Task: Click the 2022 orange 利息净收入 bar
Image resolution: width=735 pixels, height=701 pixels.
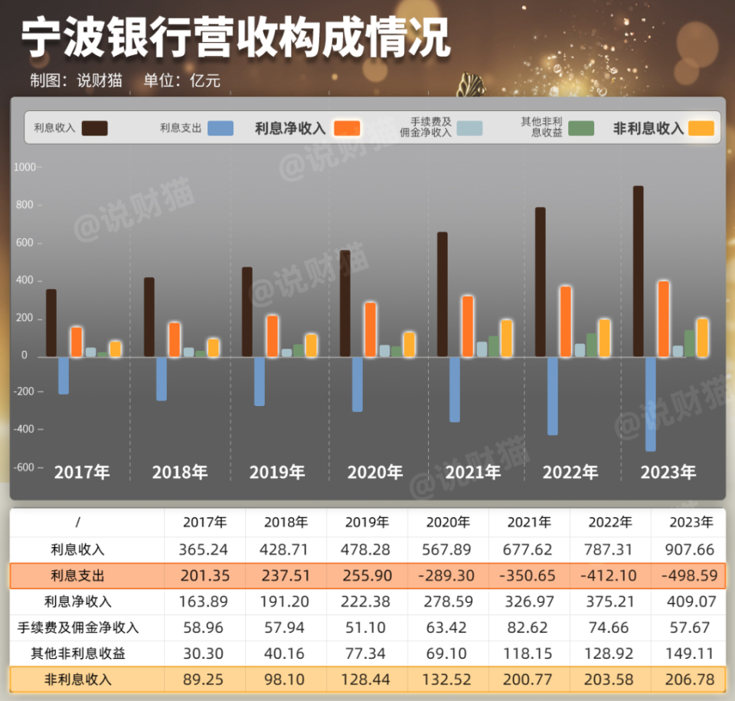Action: click(x=566, y=322)
